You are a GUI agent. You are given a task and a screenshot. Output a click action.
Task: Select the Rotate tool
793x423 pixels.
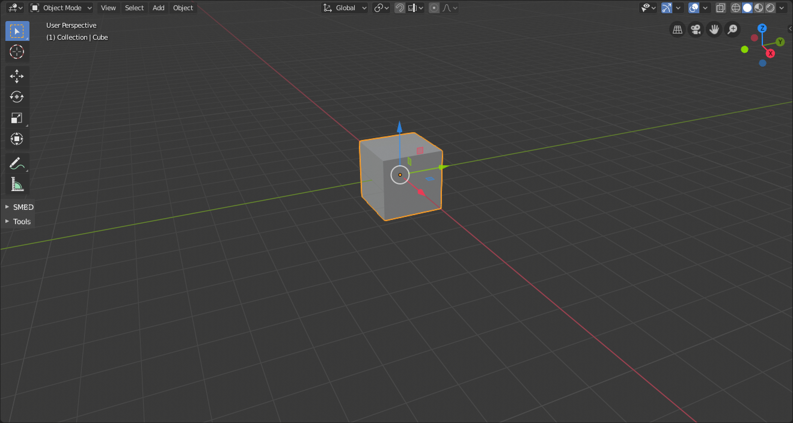point(17,97)
